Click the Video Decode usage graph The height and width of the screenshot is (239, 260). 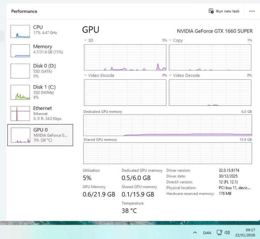[x=210, y=93]
